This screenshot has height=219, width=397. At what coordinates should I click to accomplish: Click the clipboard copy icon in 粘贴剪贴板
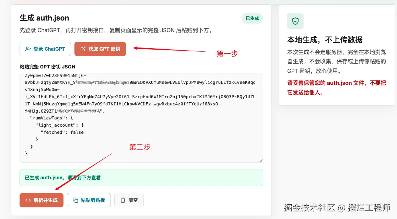tap(75, 200)
